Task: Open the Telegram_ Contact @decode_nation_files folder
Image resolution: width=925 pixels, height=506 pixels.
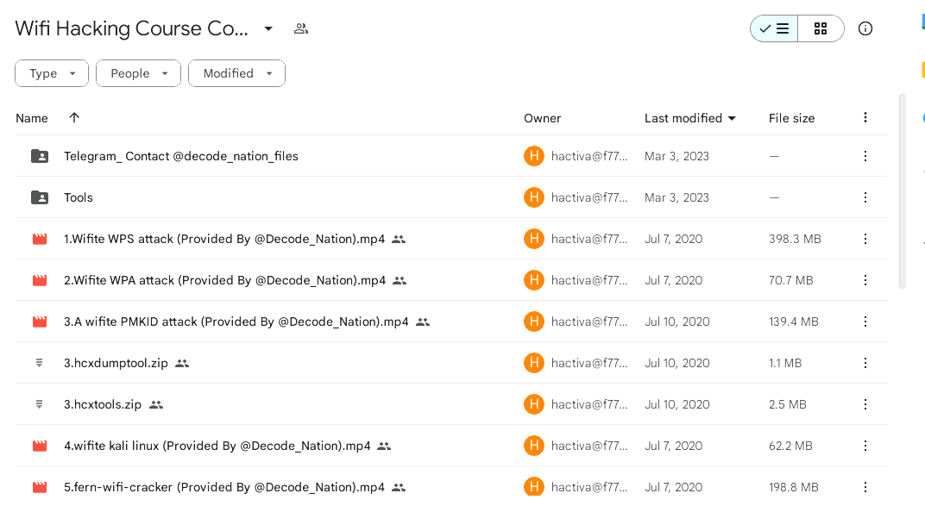Action: point(181,156)
